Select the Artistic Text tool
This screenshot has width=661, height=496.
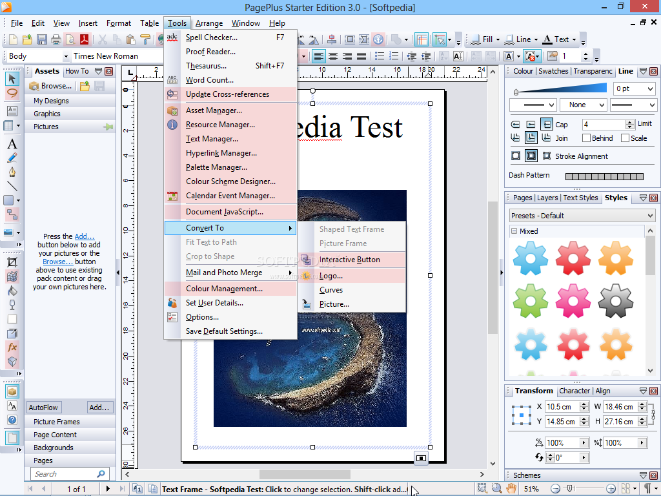(12, 144)
